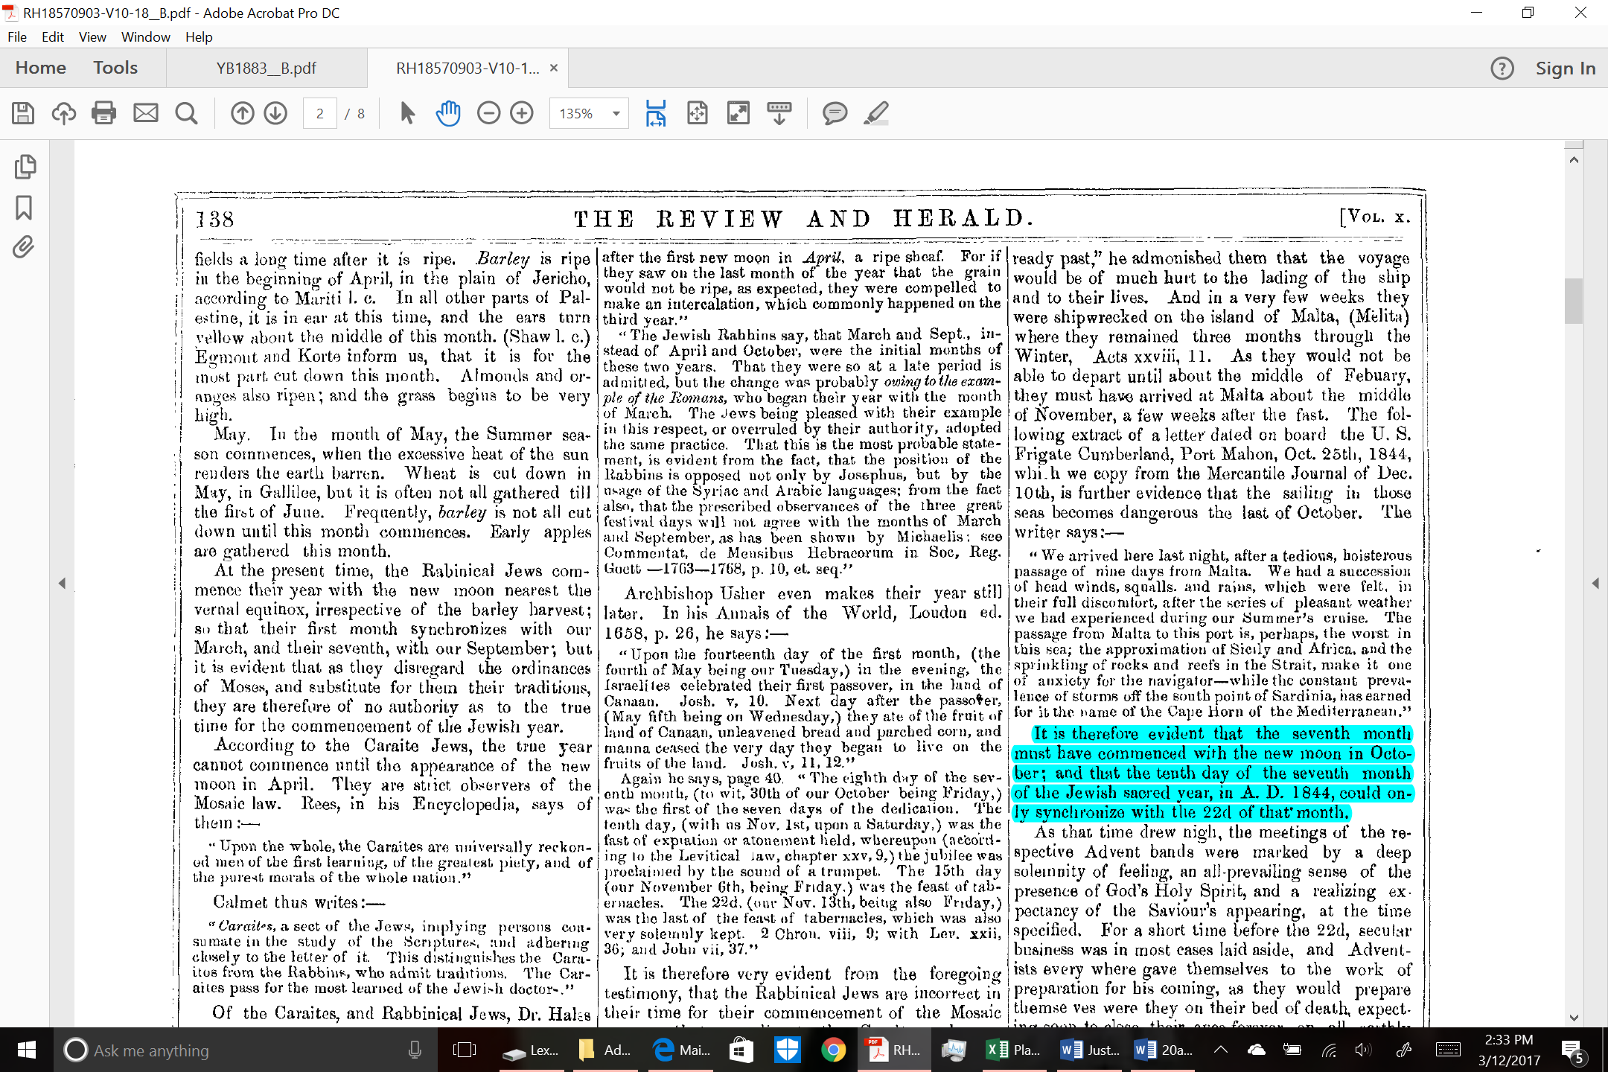The width and height of the screenshot is (1608, 1072).
Task: Open the clock and calendar flyout
Action: click(x=1509, y=1050)
